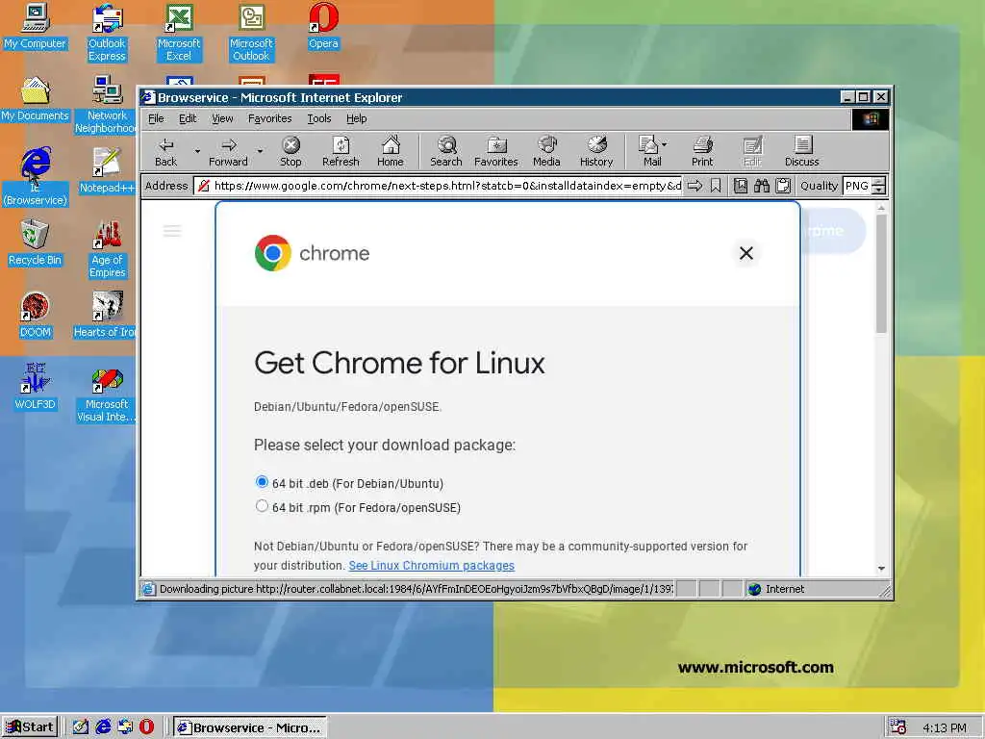The image size is (985, 739).
Task: Open the Tools menu
Action: pos(319,118)
